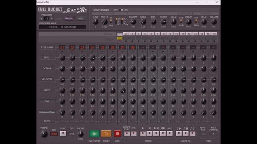The width and height of the screenshot is (257, 144).
Task: Open the PIVOT KEY selector
Action: [203, 134]
